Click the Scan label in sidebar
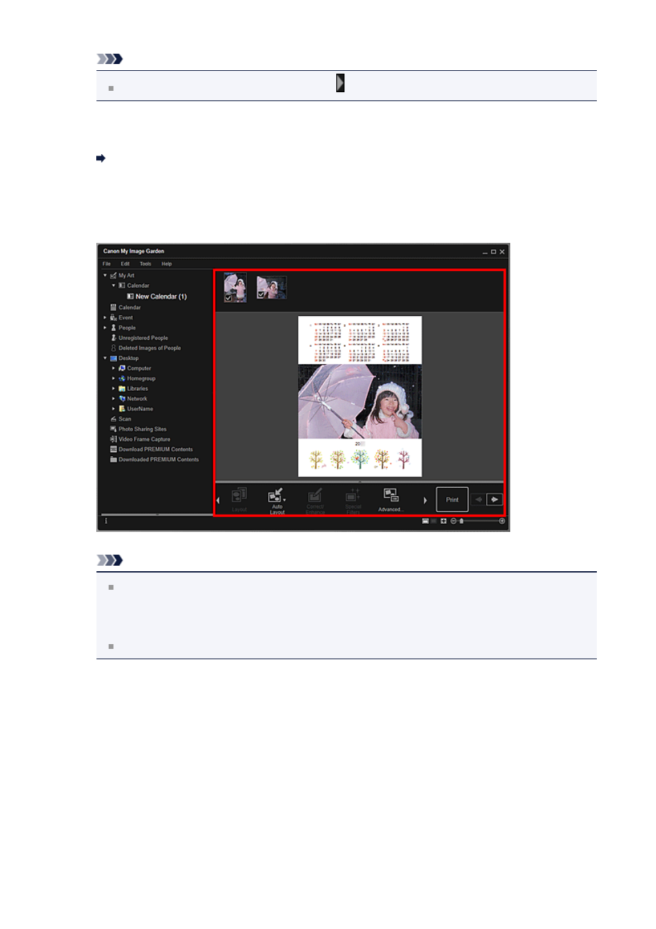Image resolution: width=656 pixels, height=929 pixels. click(124, 419)
